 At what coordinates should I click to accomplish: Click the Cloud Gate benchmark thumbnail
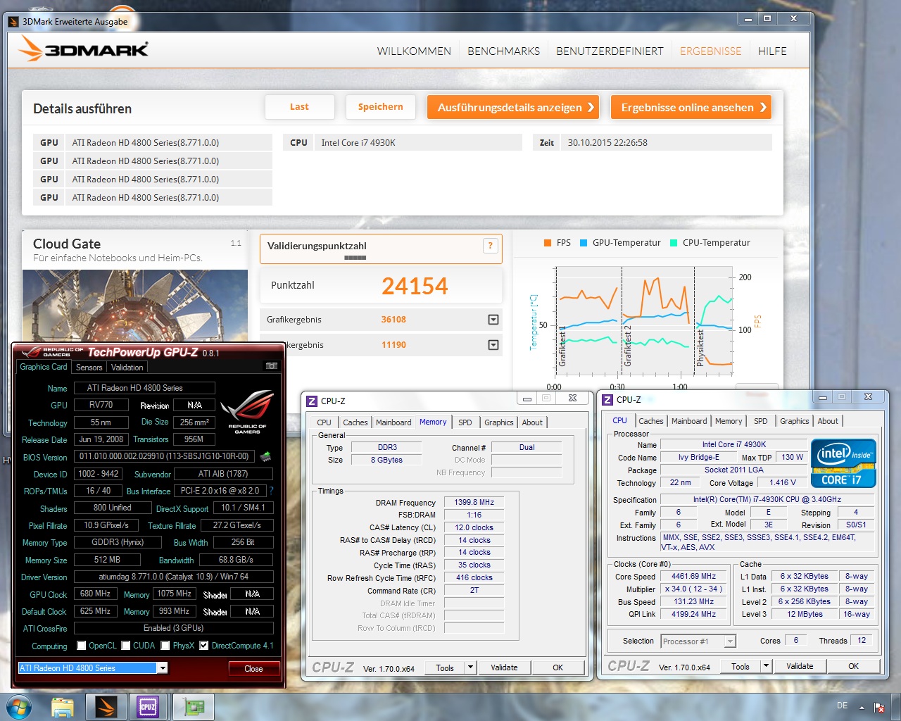[135, 307]
